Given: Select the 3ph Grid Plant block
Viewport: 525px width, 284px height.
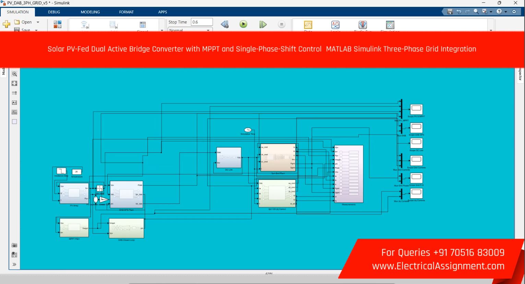Looking at the screenshot, I should point(278,158).
